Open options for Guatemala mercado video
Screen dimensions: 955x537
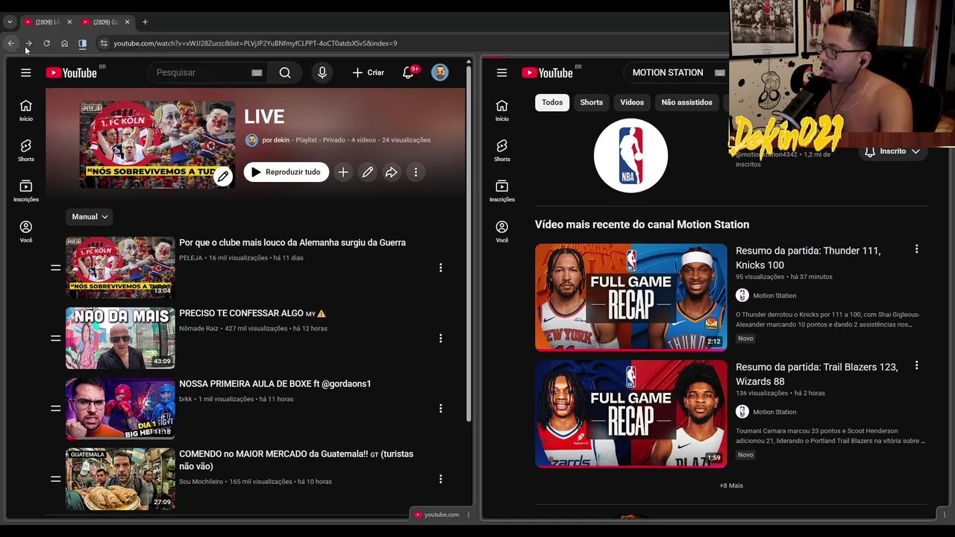[x=440, y=479]
